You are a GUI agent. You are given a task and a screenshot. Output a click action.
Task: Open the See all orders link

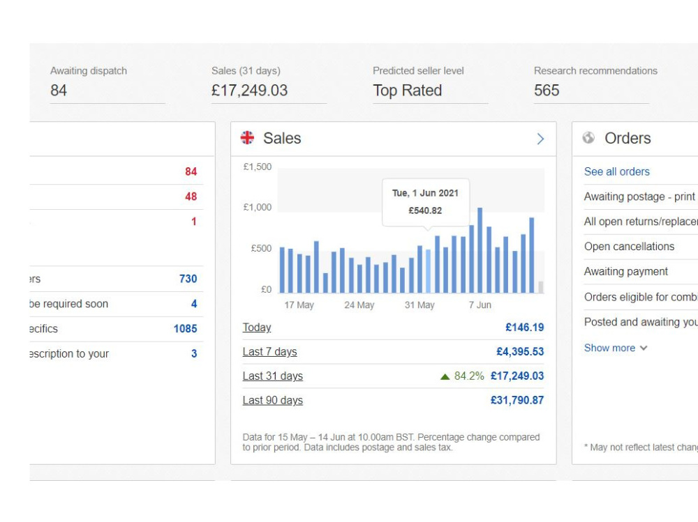(616, 171)
